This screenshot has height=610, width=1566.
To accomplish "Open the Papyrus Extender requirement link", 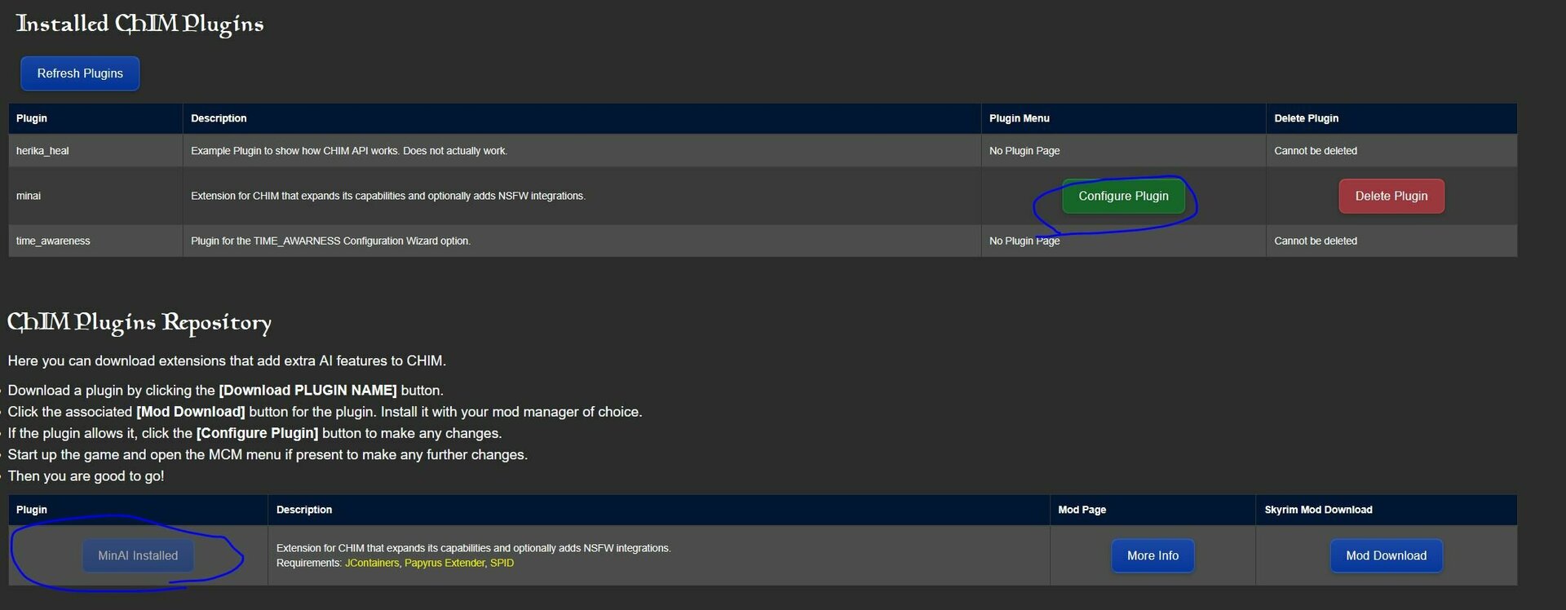I will coord(445,563).
